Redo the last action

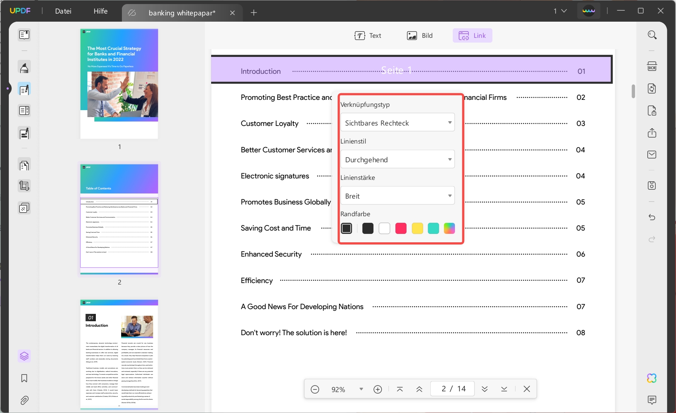[652, 239]
